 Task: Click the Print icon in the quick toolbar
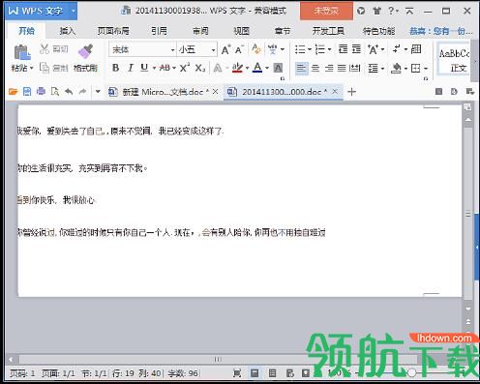tap(41, 92)
